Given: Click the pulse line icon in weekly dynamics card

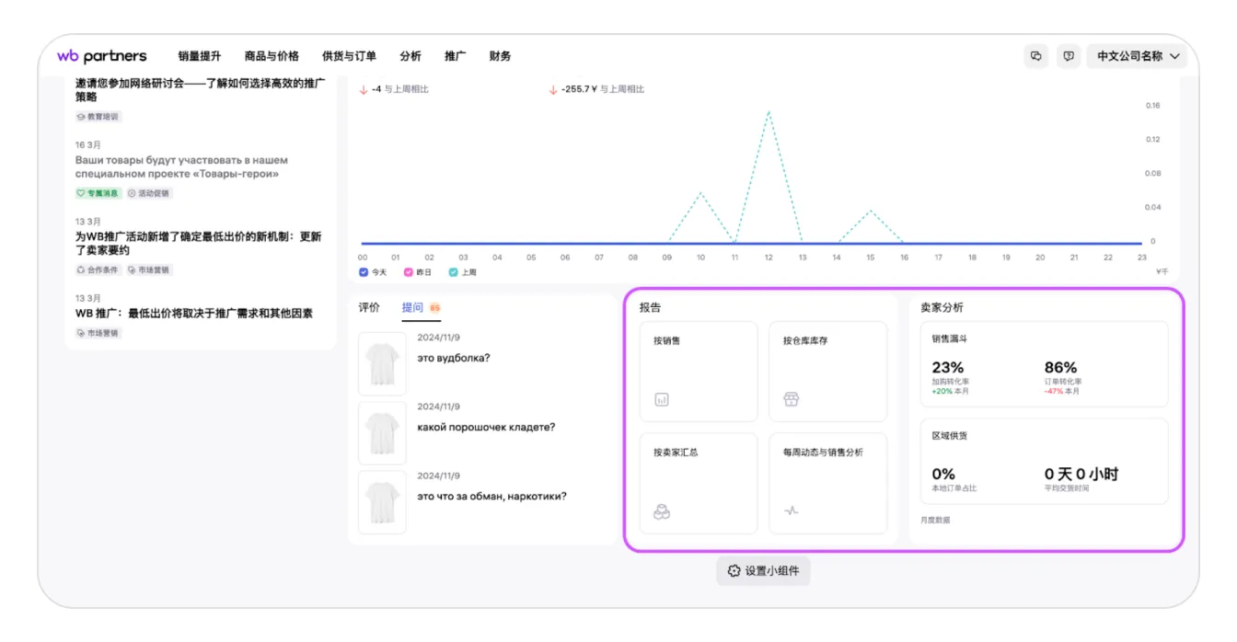Looking at the screenshot, I should pos(791,511).
